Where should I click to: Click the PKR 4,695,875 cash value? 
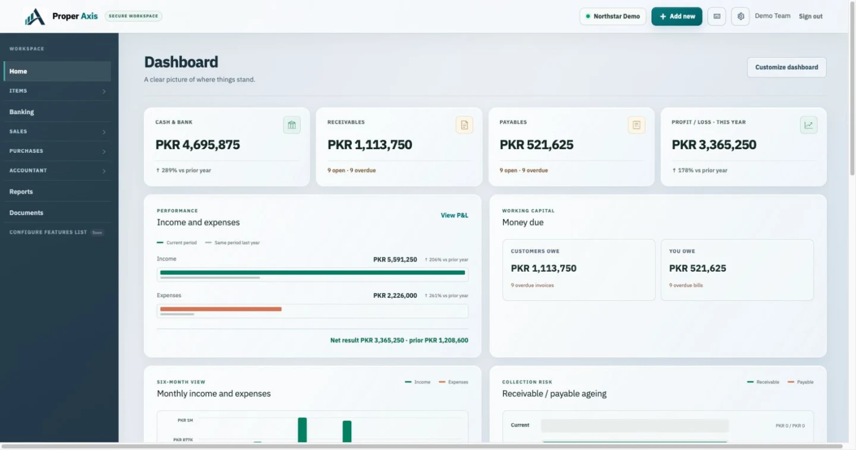pyautogui.click(x=198, y=144)
